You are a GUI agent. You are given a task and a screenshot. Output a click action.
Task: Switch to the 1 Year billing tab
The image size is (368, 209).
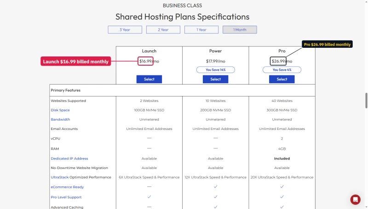[x=201, y=30]
